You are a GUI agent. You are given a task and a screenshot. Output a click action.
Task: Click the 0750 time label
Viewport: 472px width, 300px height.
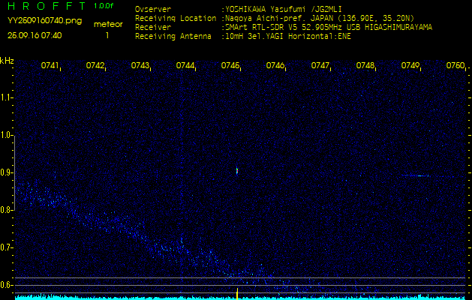click(455, 66)
